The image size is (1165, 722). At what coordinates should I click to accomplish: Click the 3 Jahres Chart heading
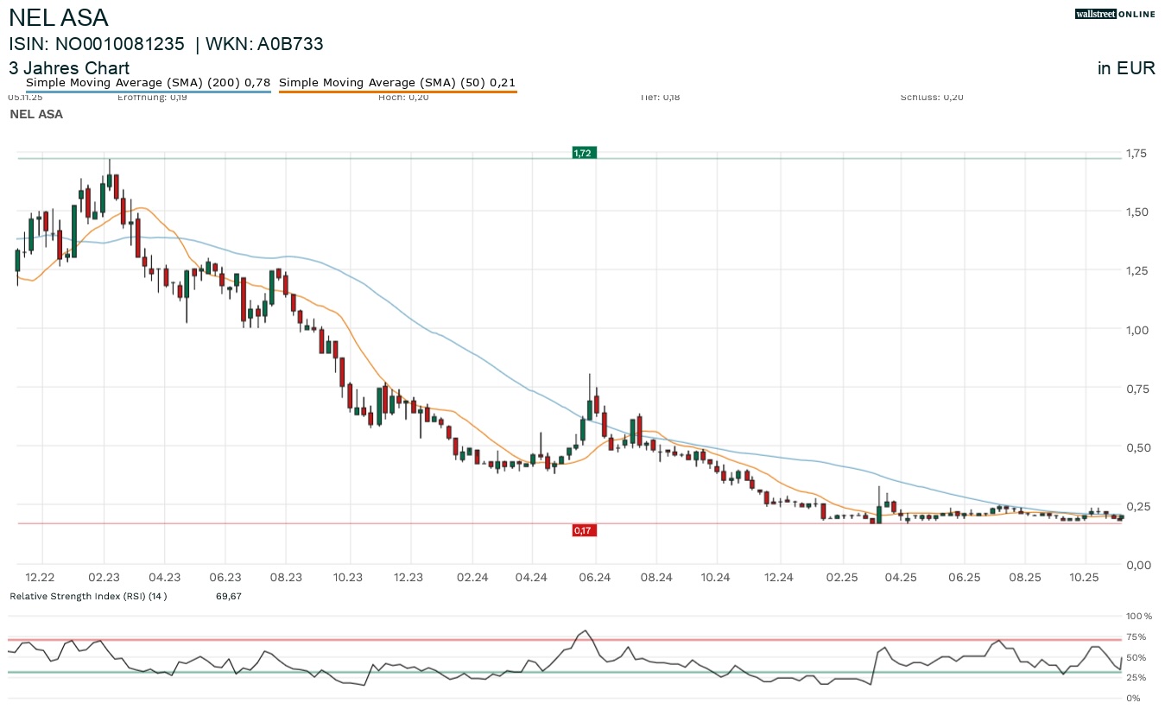point(69,68)
